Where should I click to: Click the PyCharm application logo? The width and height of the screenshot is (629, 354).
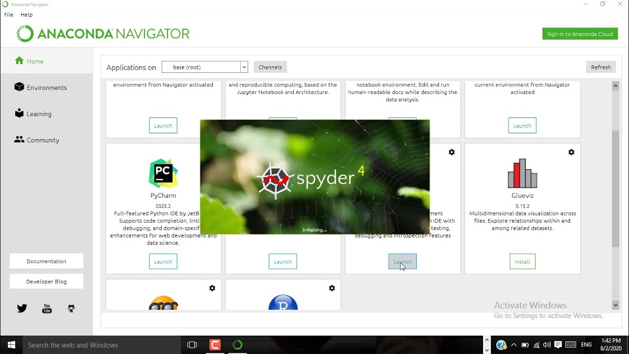(x=163, y=173)
